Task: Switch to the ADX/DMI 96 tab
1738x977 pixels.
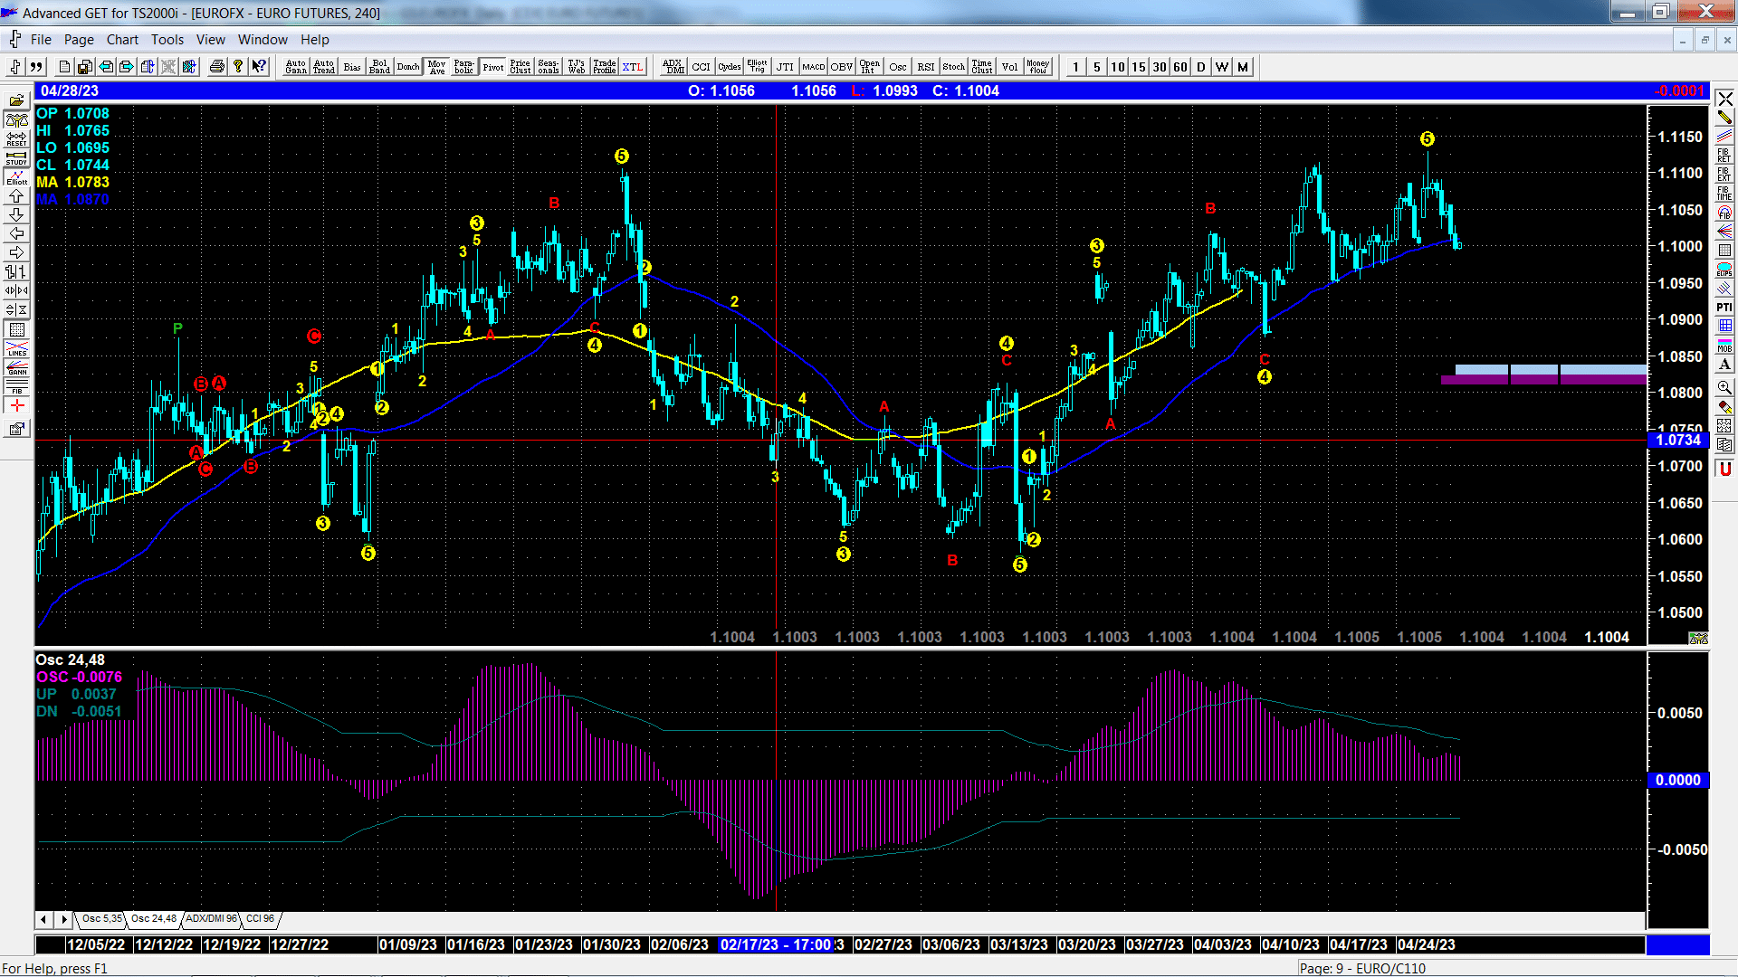Action: pyautogui.click(x=211, y=918)
